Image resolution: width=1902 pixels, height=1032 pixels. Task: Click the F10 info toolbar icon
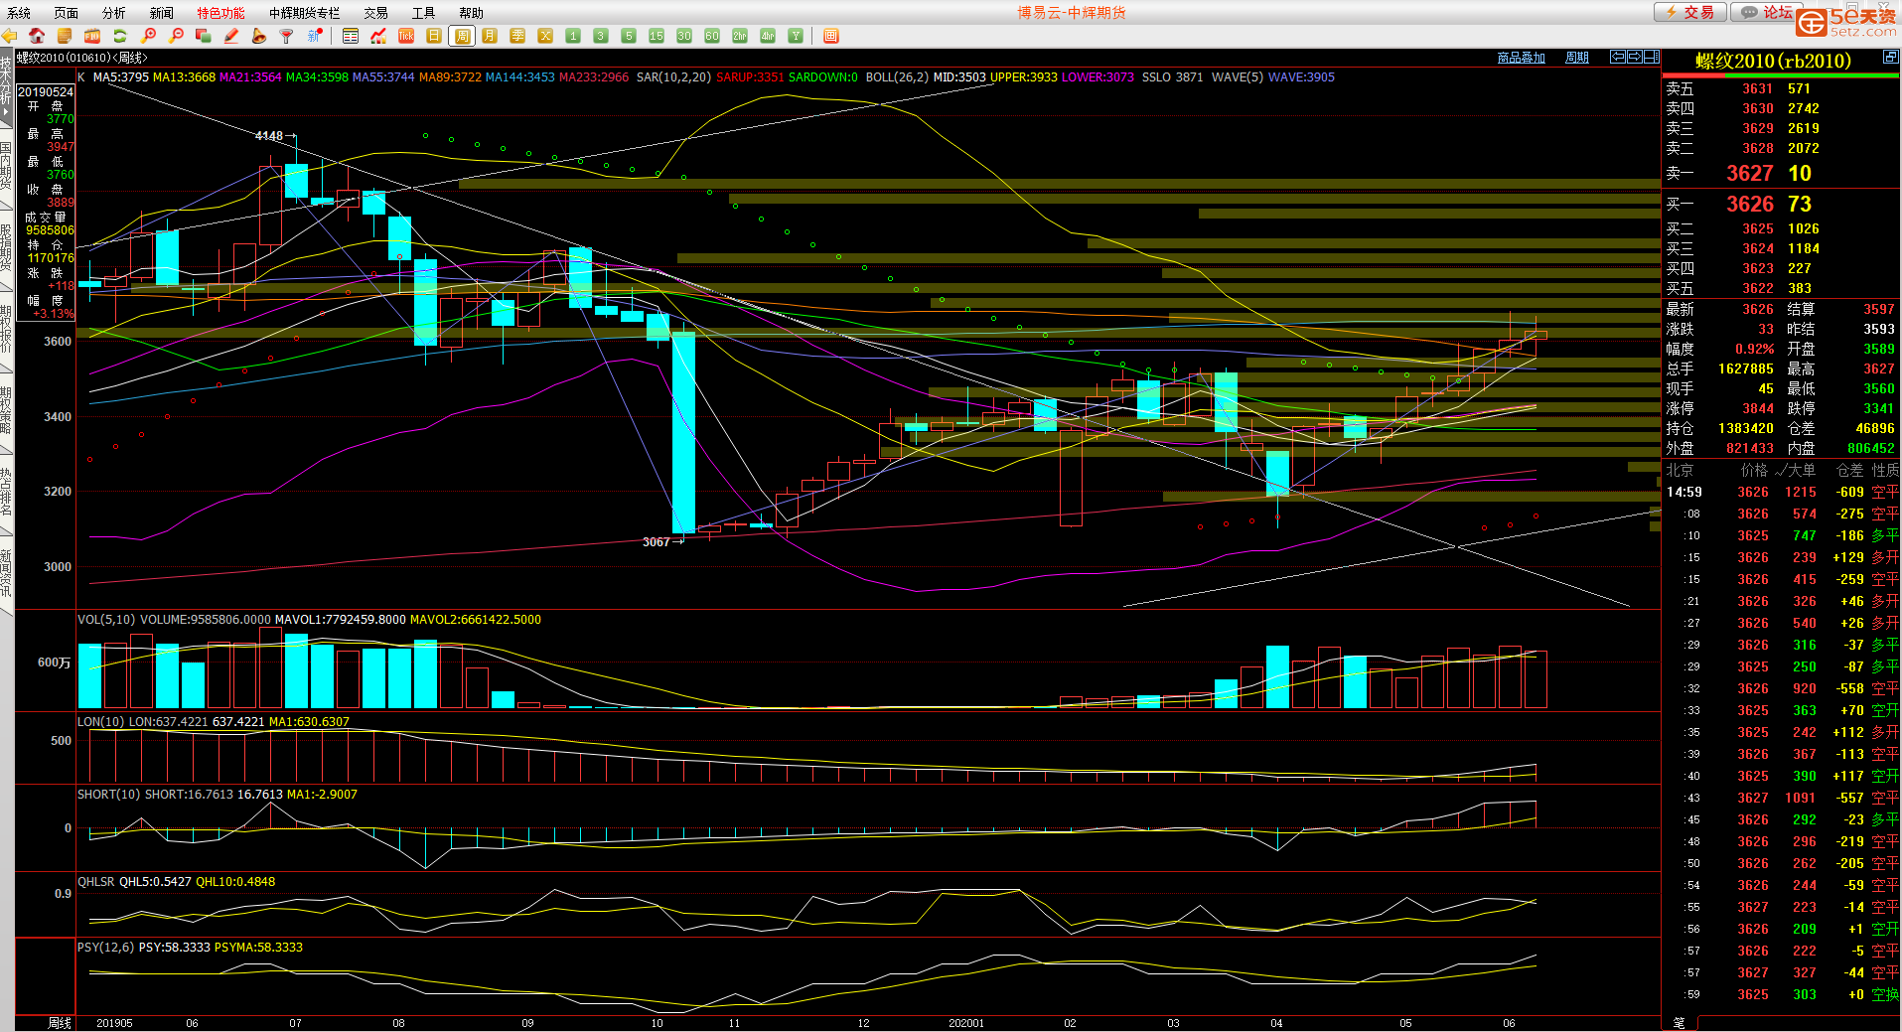click(92, 36)
